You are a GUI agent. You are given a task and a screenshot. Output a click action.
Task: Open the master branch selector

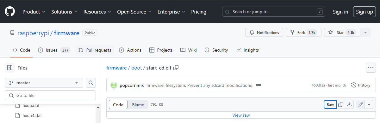pyautogui.click(x=44, y=83)
